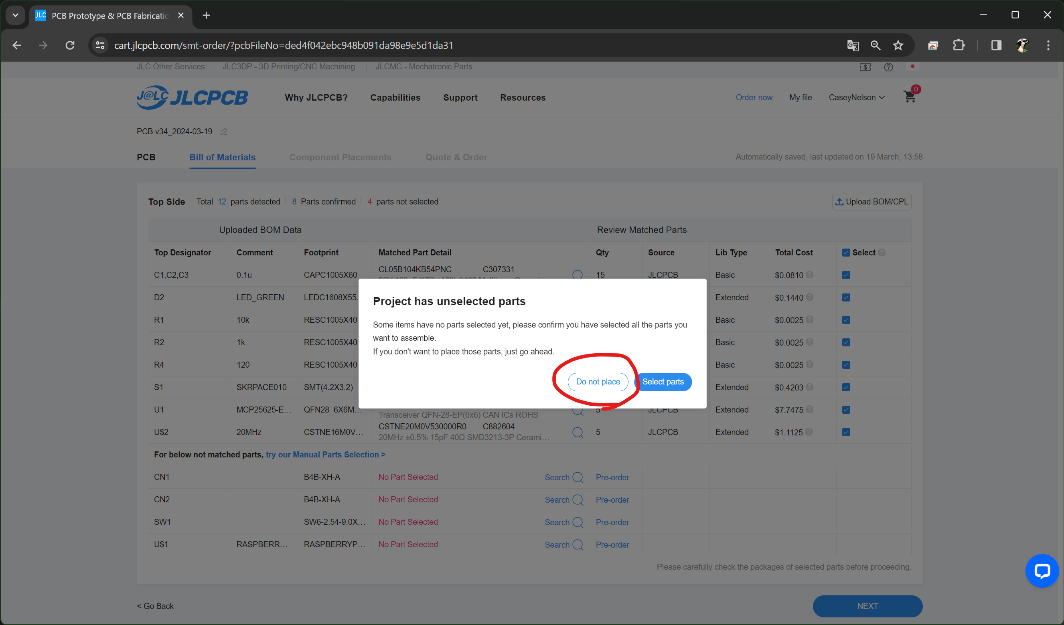This screenshot has width=1064, height=625.
Task: Switch to the Quote & Order tab
Action: [x=456, y=157]
